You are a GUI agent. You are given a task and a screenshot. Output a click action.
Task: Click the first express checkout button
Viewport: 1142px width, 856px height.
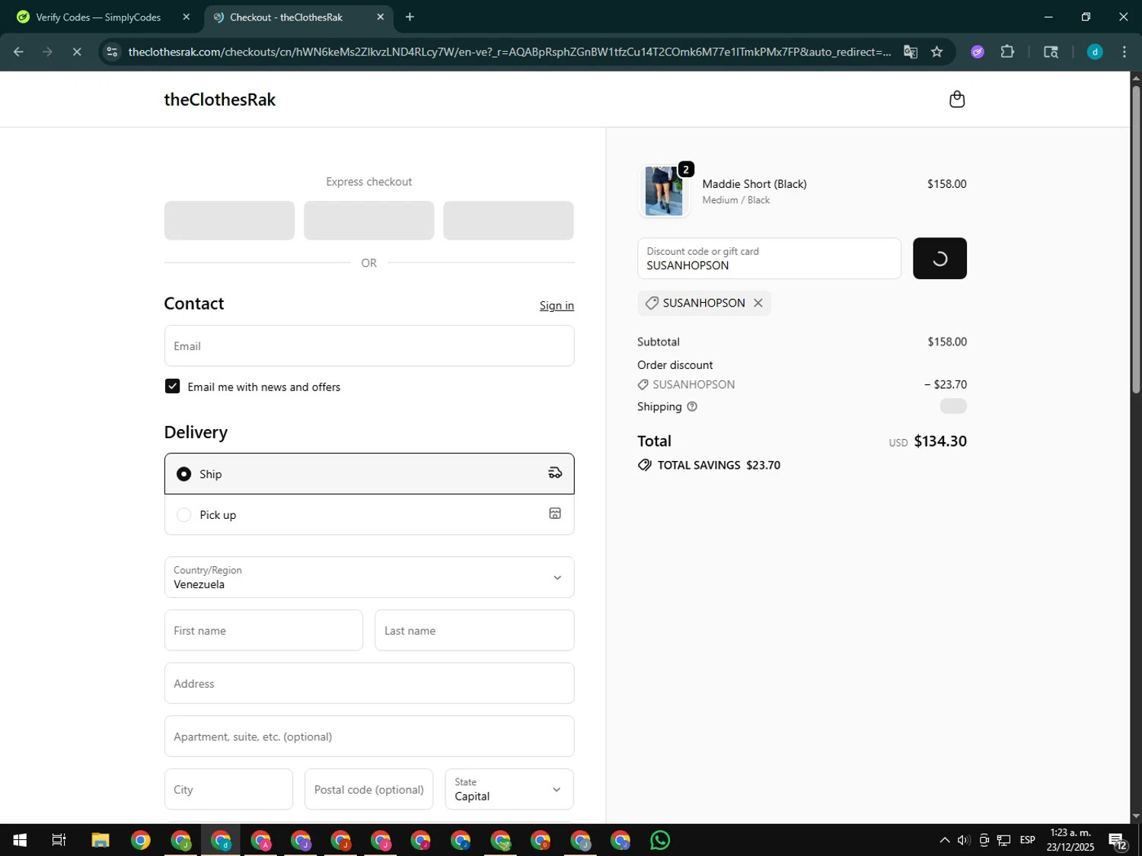pyautogui.click(x=229, y=221)
